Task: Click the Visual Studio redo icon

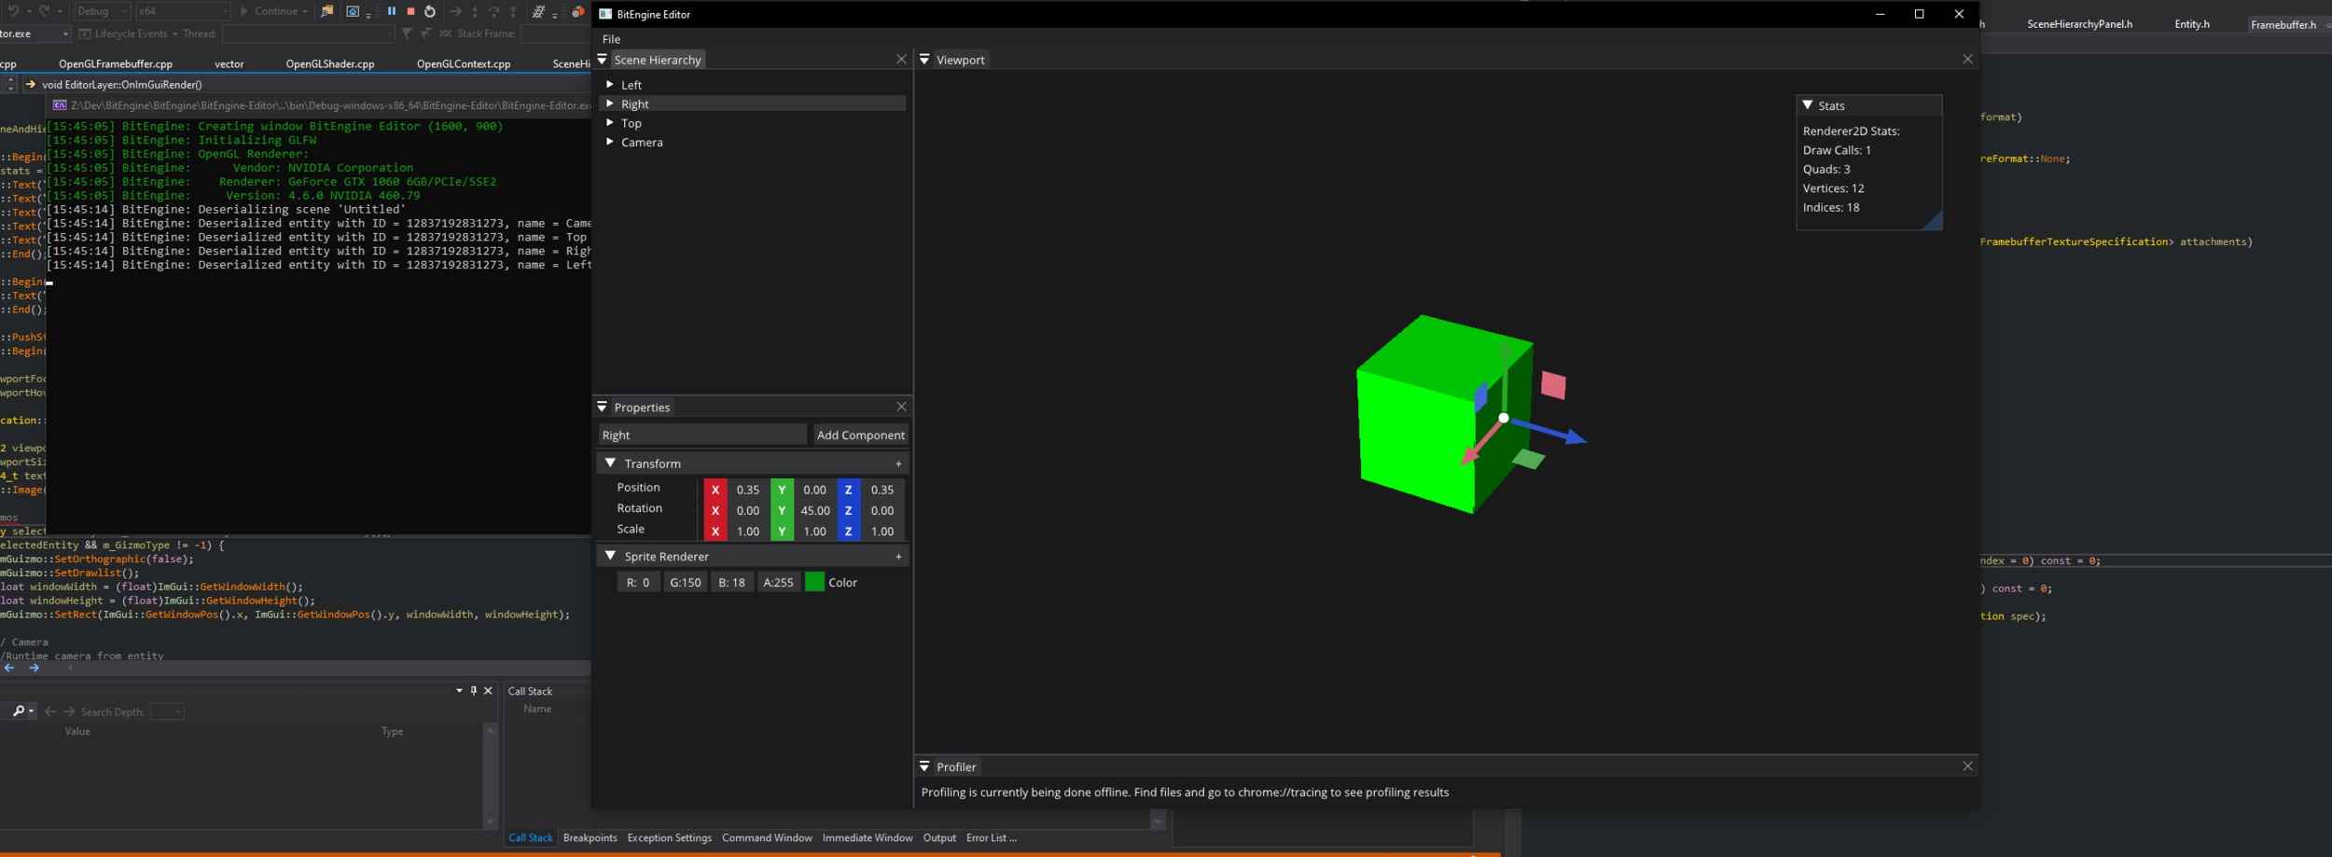Action: point(44,11)
